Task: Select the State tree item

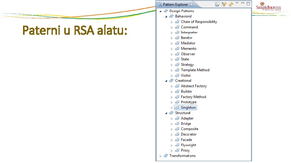Action: pos(185,59)
